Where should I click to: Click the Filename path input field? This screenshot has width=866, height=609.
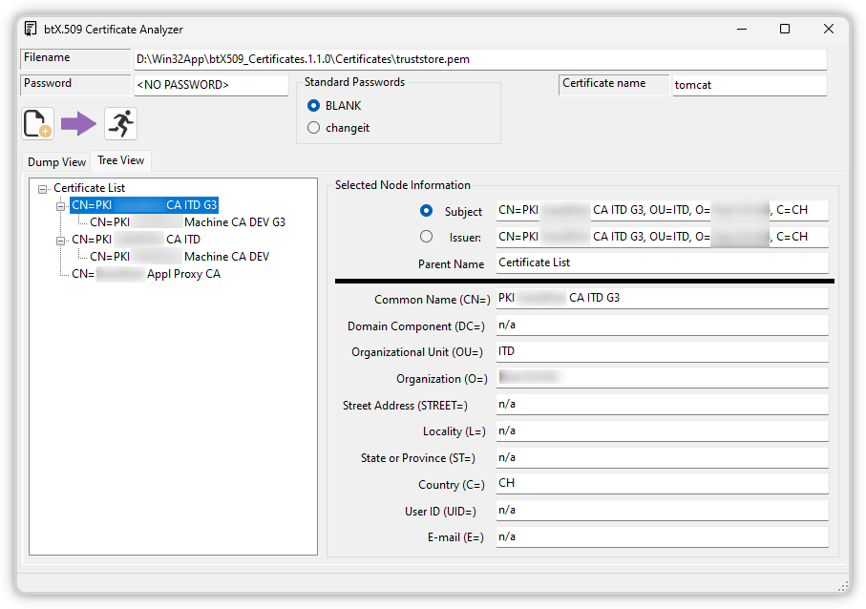point(479,59)
